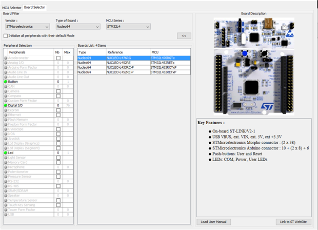Viewport: 318px width, 230px height.
Task: Tick the Compass peripheral checkbox
Action: click(58, 95)
